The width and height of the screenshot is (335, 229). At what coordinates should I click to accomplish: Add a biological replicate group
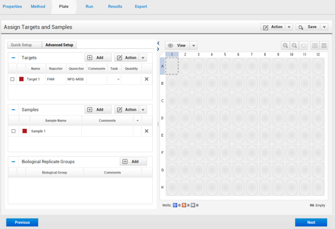pos(133,161)
